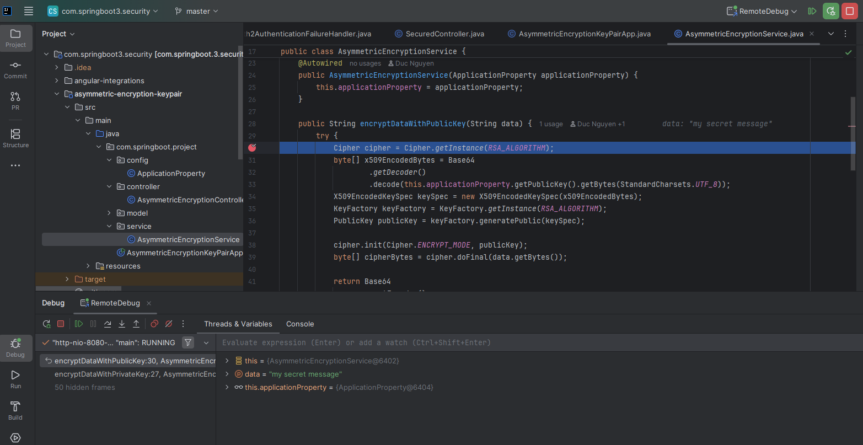This screenshot has width=863, height=445.
Task: Switch to AsymmetricEncryptionKeyPairApp.java tab
Action: point(579,34)
